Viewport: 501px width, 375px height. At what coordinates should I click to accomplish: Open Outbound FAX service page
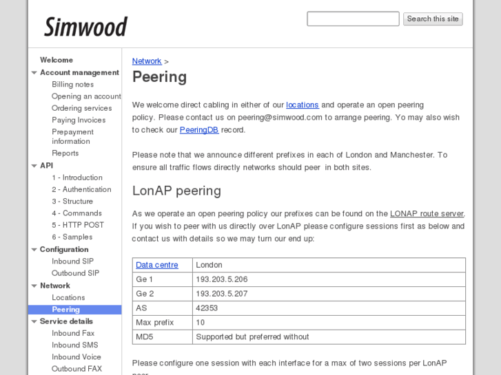(x=76, y=369)
